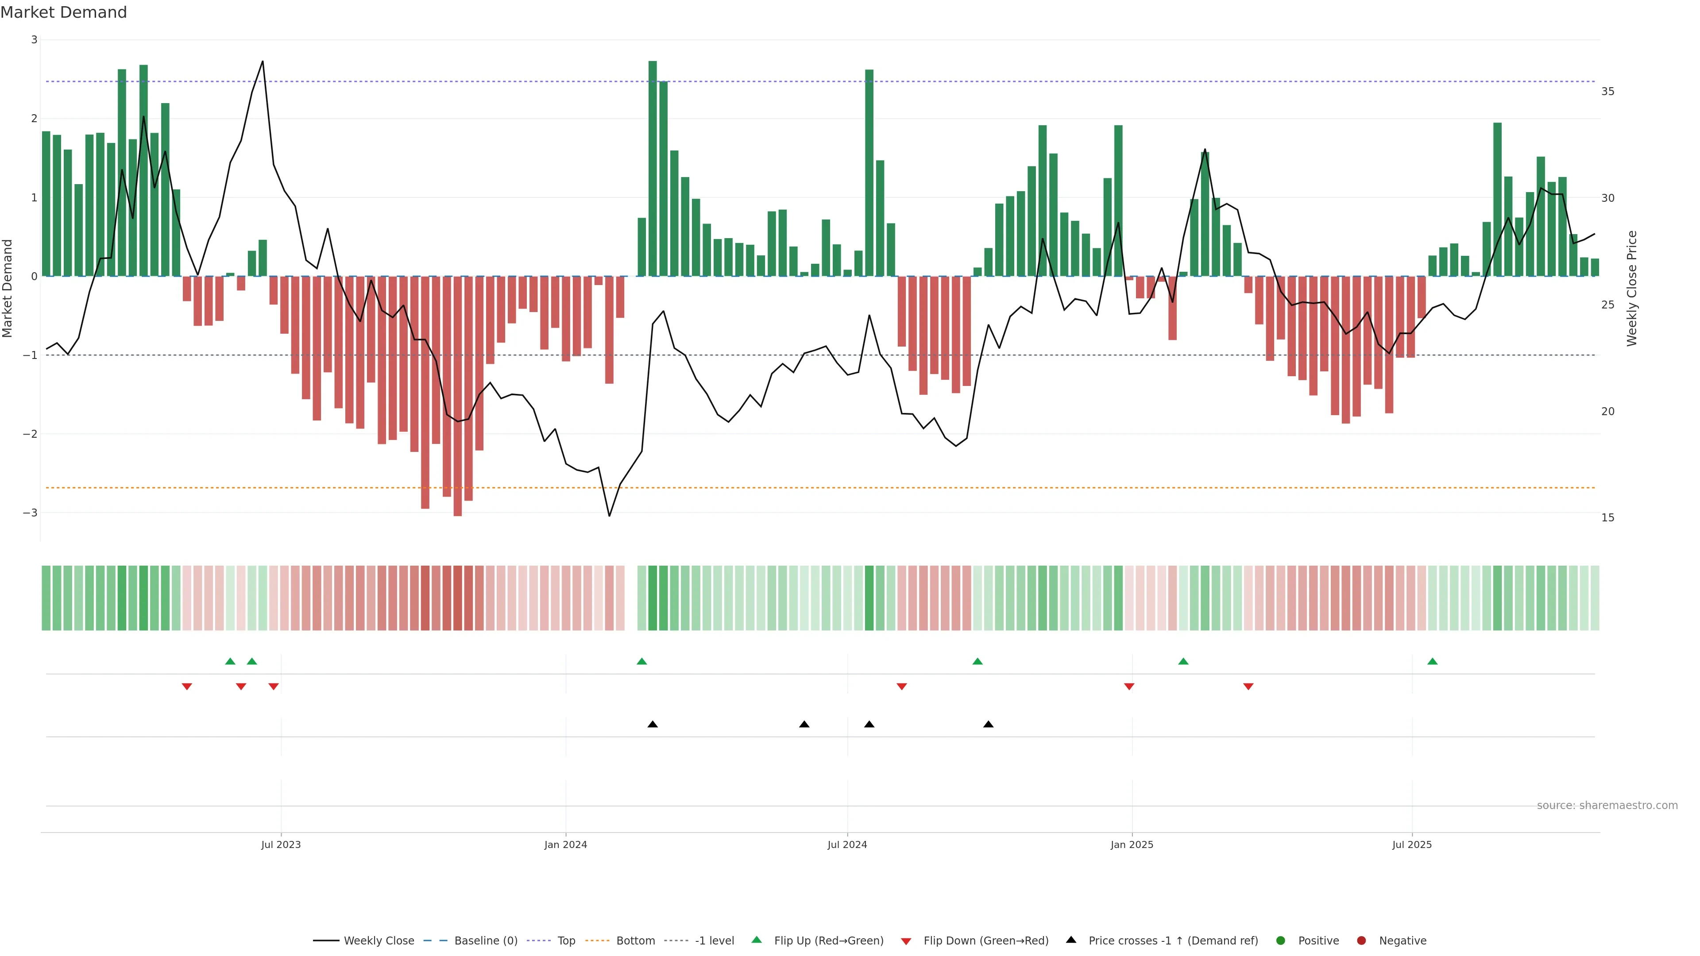Click the Market Demand chart title
Screen dimensions: 1700x956
pyautogui.click(x=63, y=12)
